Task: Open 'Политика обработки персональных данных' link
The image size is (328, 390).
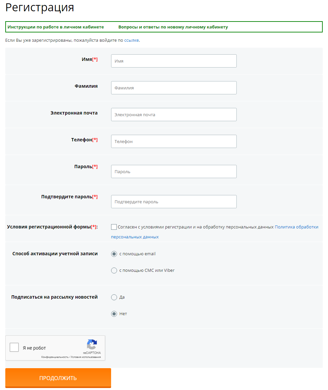Action: pyautogui.click(x=296, y=227)
